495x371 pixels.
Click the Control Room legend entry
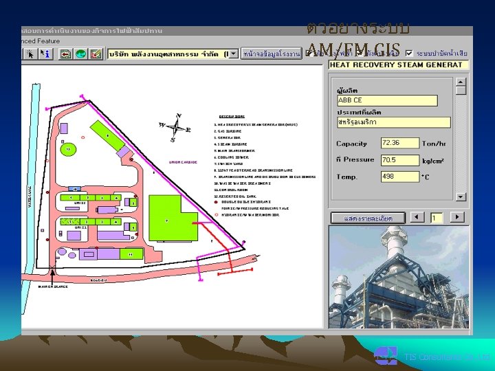point(230,190)
